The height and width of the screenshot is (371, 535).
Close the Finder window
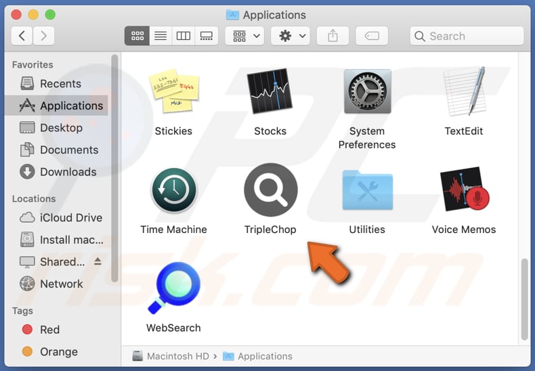pos(16,15)
